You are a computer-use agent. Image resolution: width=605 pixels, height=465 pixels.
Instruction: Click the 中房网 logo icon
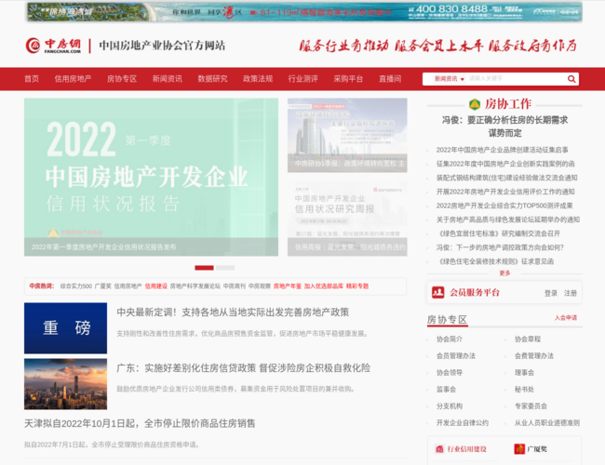pyautogui.click(x=34, y=46)
